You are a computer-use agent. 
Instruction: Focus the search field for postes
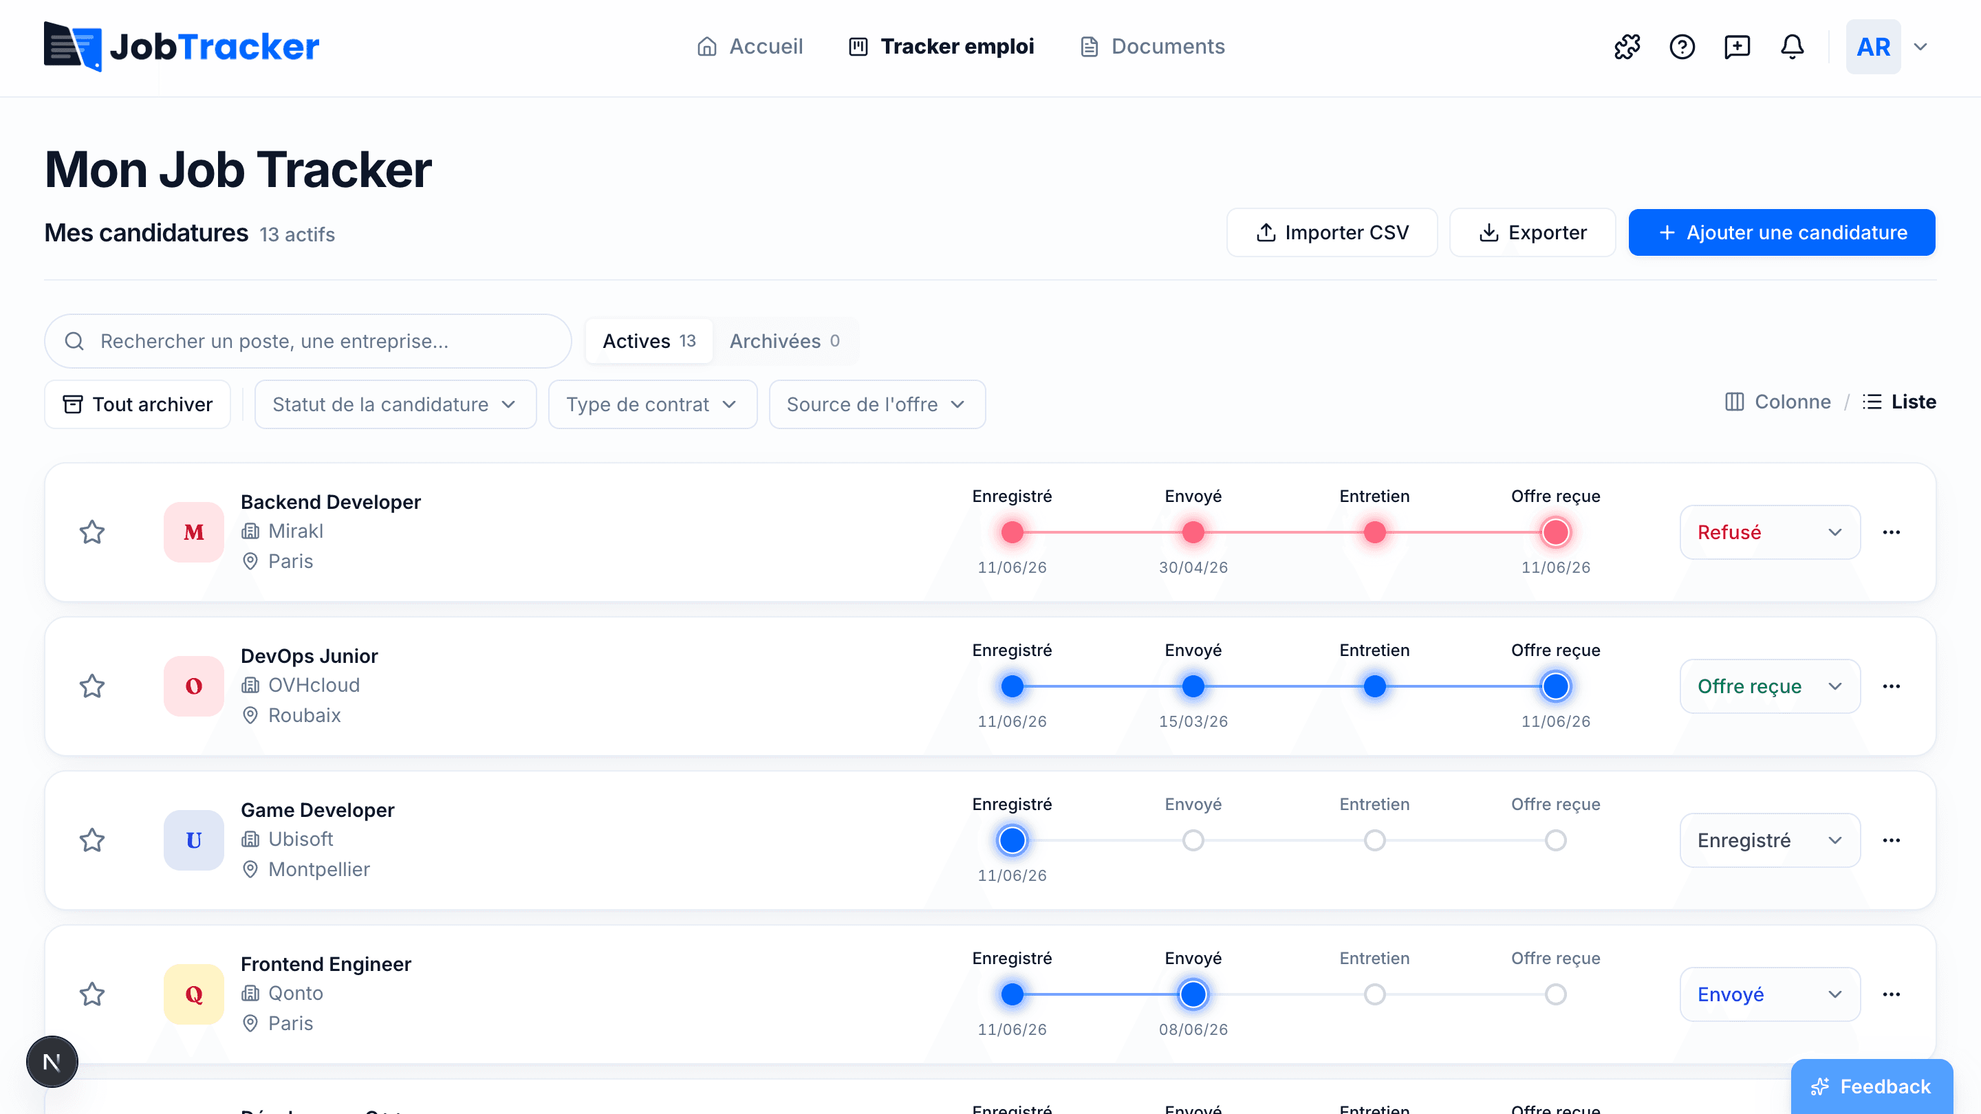[x=307, y=340]
